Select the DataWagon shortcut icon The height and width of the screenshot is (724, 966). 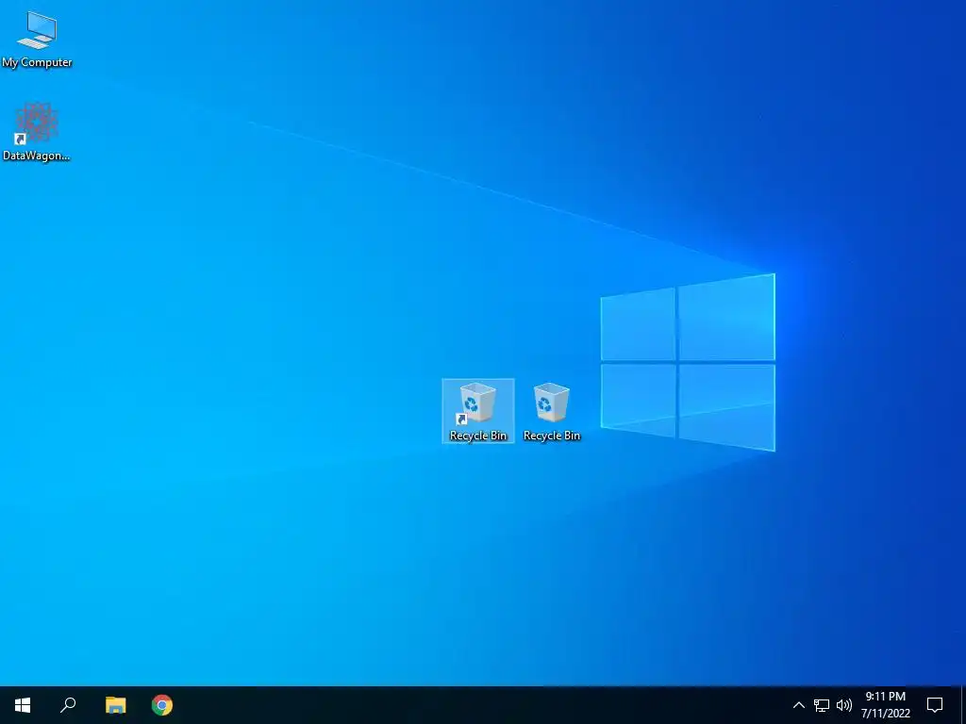37,132
